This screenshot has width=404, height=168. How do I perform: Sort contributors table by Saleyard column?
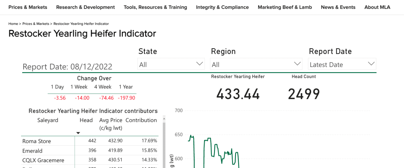(x=48, y=120)
